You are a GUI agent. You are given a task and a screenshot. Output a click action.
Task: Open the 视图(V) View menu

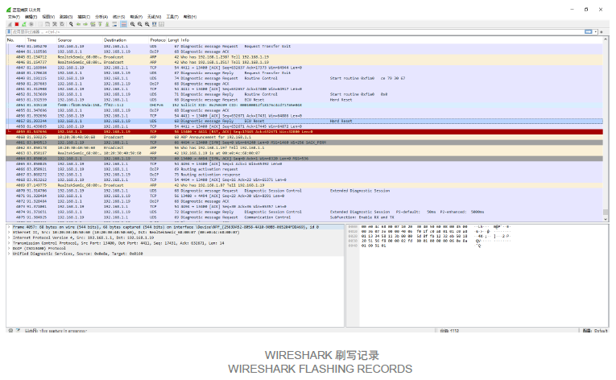coord(48,17)
